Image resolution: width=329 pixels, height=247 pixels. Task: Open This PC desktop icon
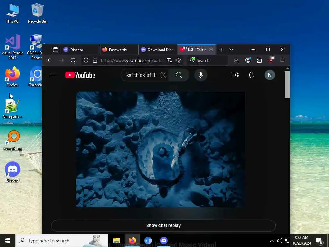(13, 13)
